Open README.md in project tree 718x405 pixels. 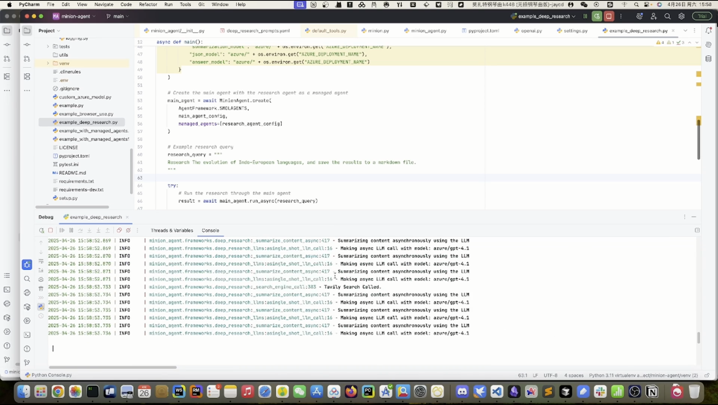pyautogui.click(x=72, y=173)
